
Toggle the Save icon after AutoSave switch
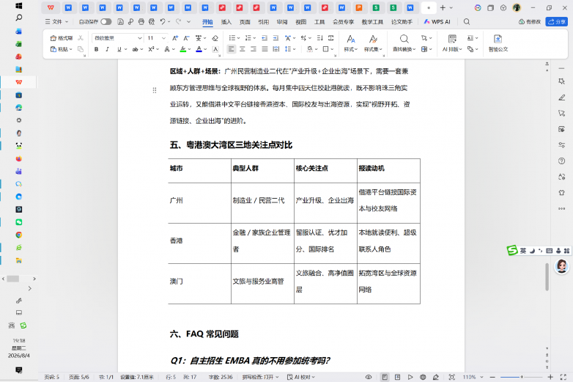coord(120,22)
